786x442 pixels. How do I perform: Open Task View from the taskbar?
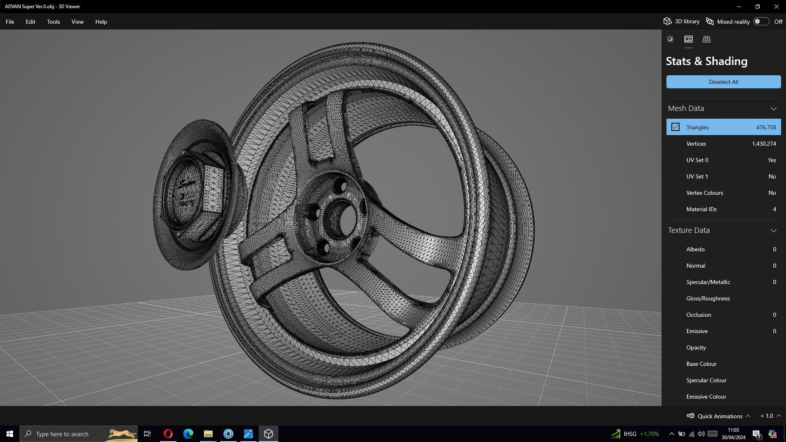click(x=147, y=434)
